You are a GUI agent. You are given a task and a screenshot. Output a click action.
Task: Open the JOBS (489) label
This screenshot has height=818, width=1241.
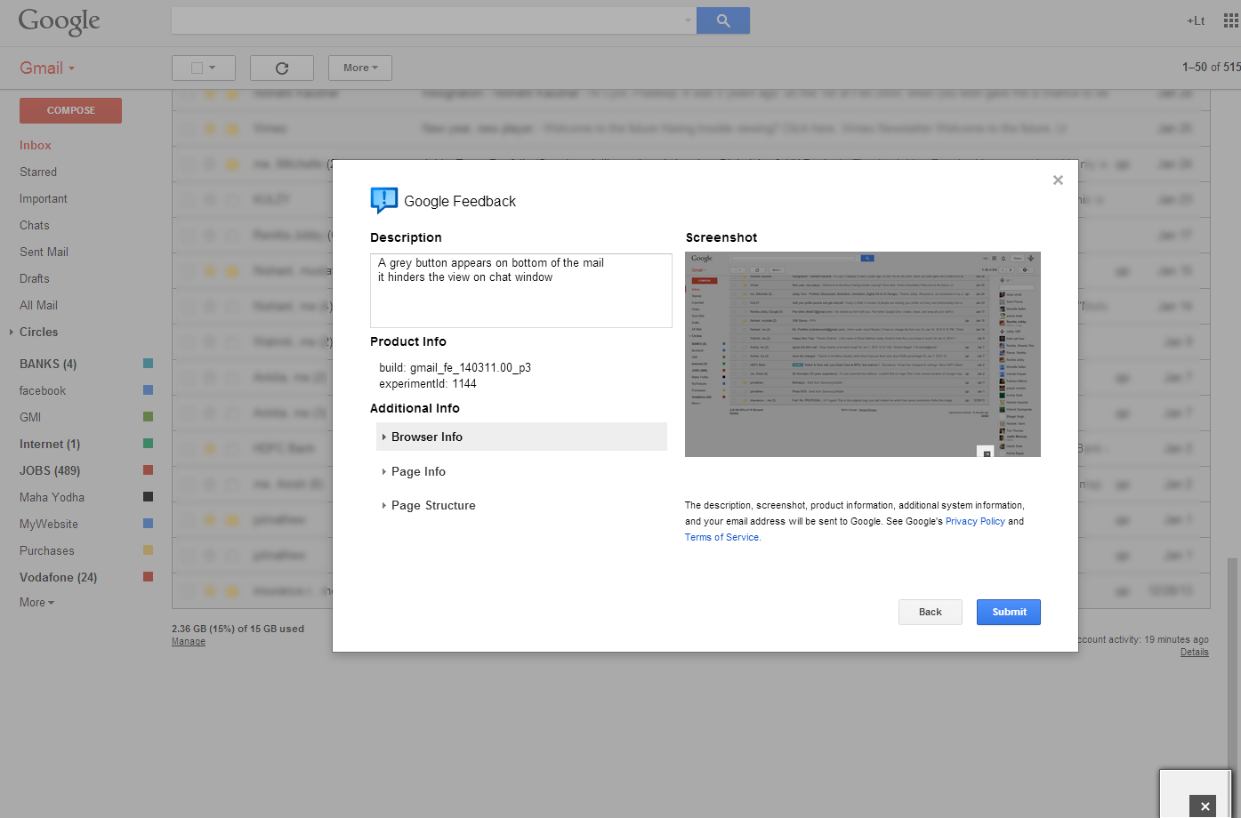[50, 470]
